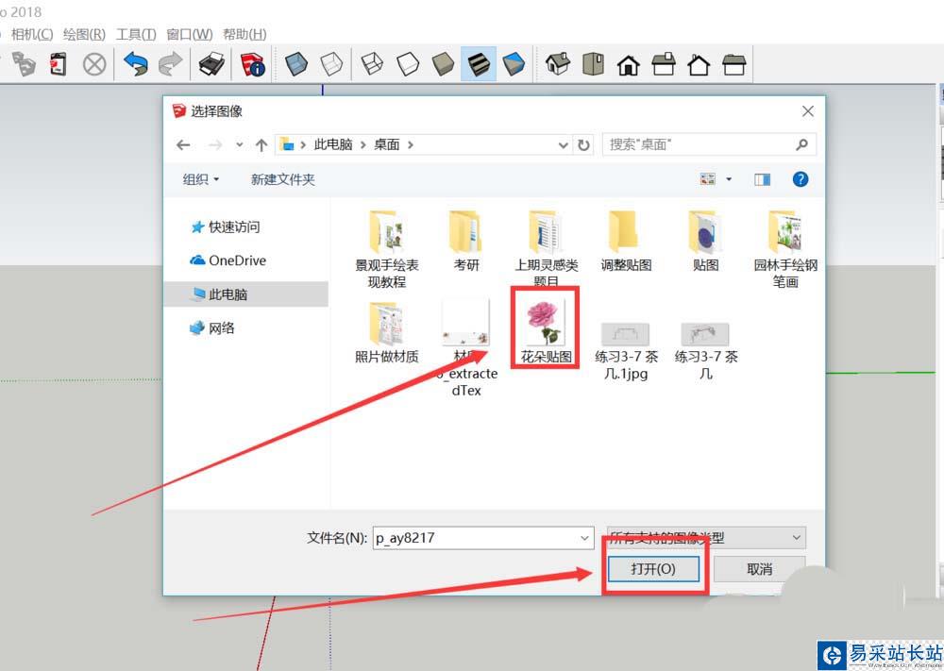Click 桌面 in the address path
The width and height of the screenshot is (944, 671).
pos(386,145)
